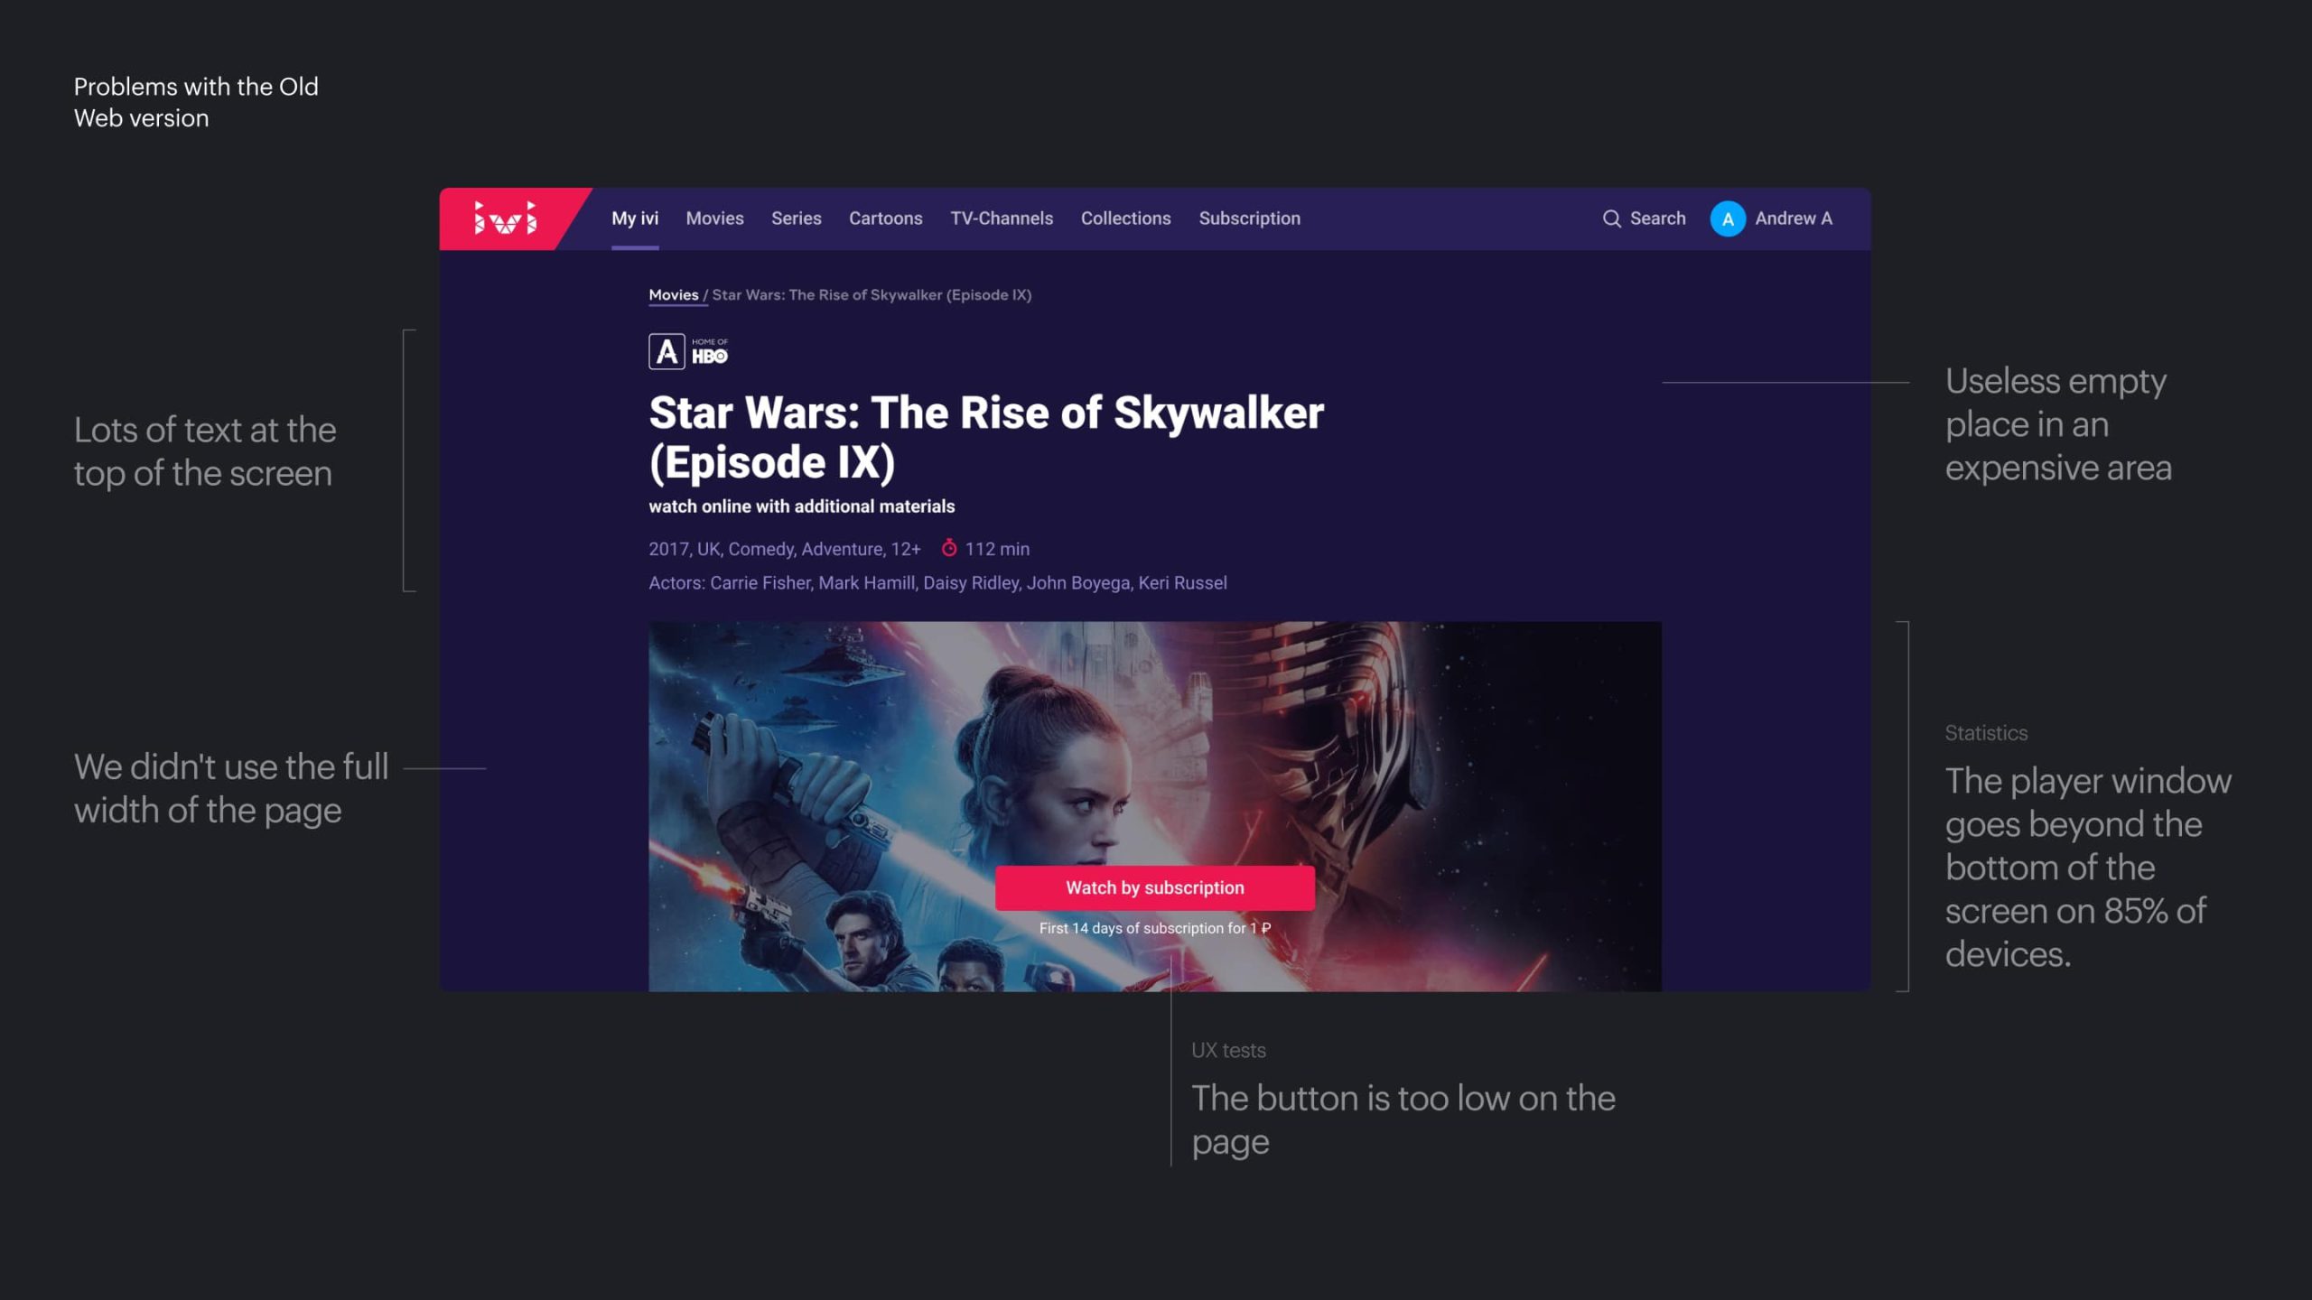Open the Cartoons section
2312x1300 pixels.
pos(885,218)
